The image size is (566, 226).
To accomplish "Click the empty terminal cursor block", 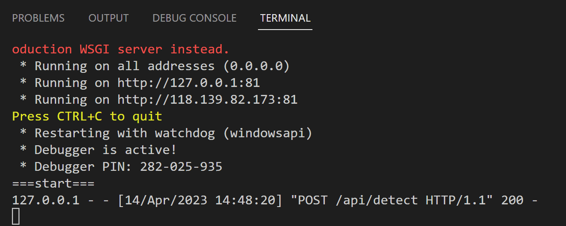I will 15,216.
